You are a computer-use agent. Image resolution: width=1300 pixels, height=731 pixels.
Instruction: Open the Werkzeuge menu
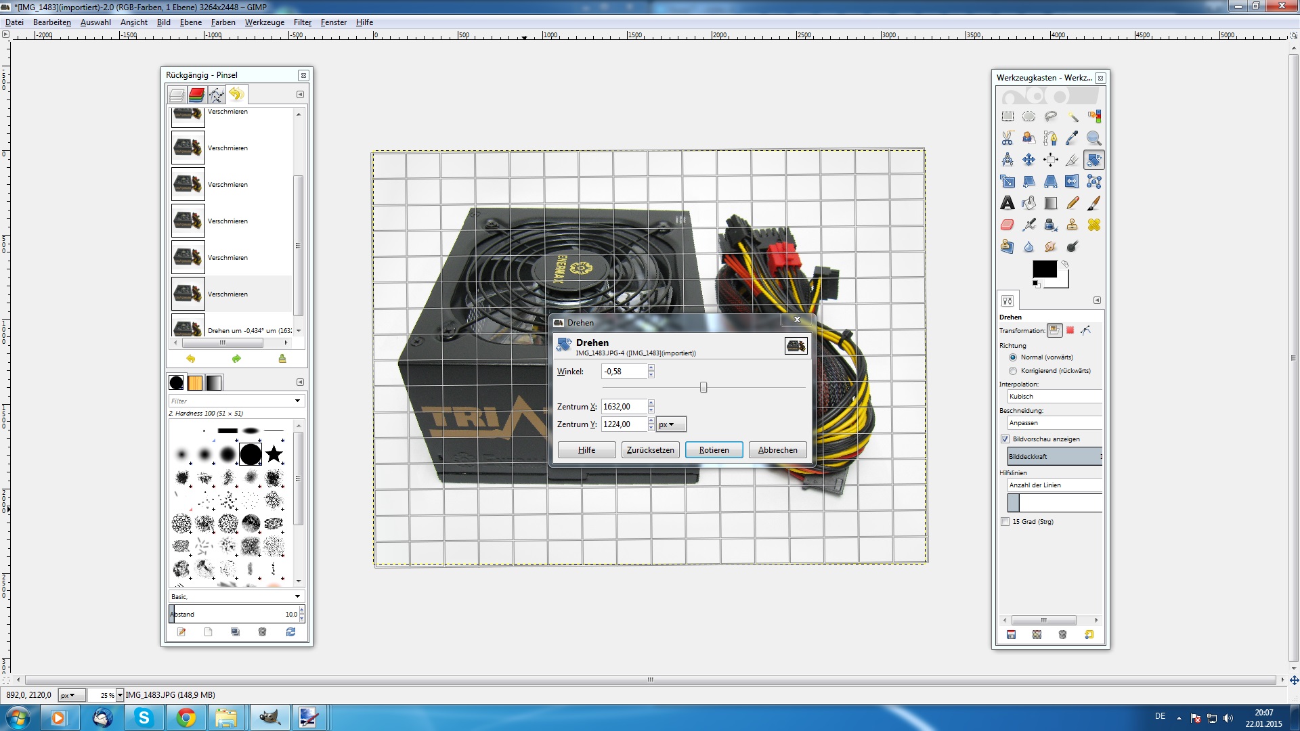265,22
